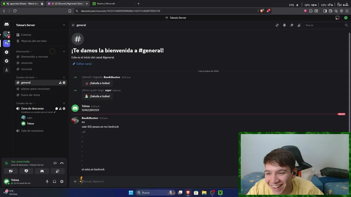
Task: Create channel in Canales de texto
Action: pos(64,77)
